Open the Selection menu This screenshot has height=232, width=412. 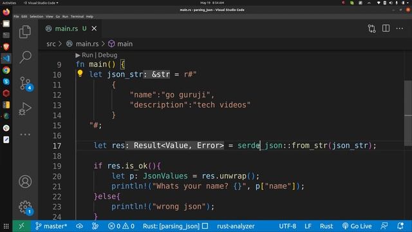[x=36, y=17]
